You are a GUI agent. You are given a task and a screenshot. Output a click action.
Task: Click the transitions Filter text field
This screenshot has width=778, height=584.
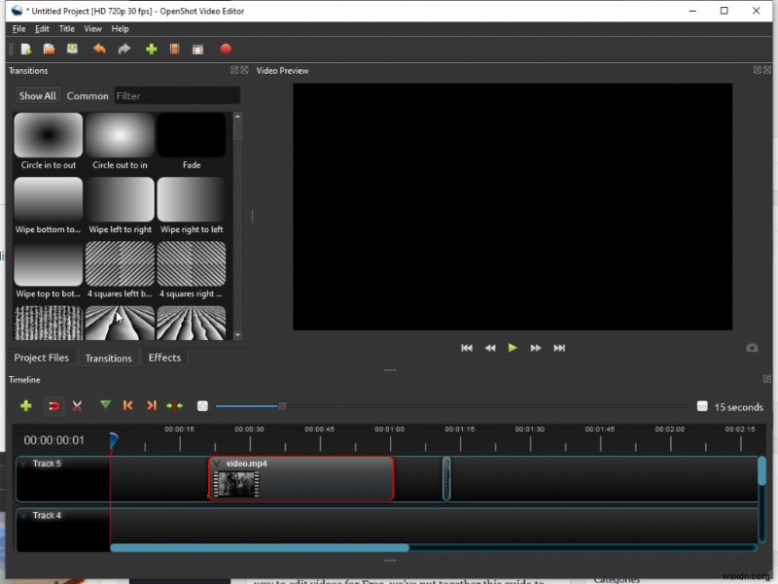(x=176, y=96)
